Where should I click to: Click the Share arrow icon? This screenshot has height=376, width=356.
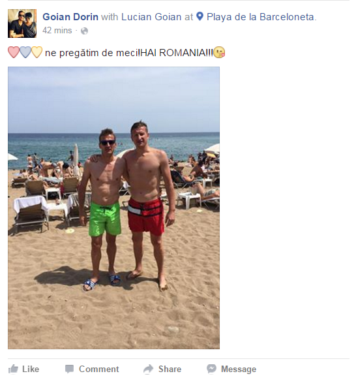(148, 369)
